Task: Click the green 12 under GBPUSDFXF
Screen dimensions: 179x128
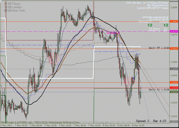Action: pyautogui.click(x=150, y=25)
